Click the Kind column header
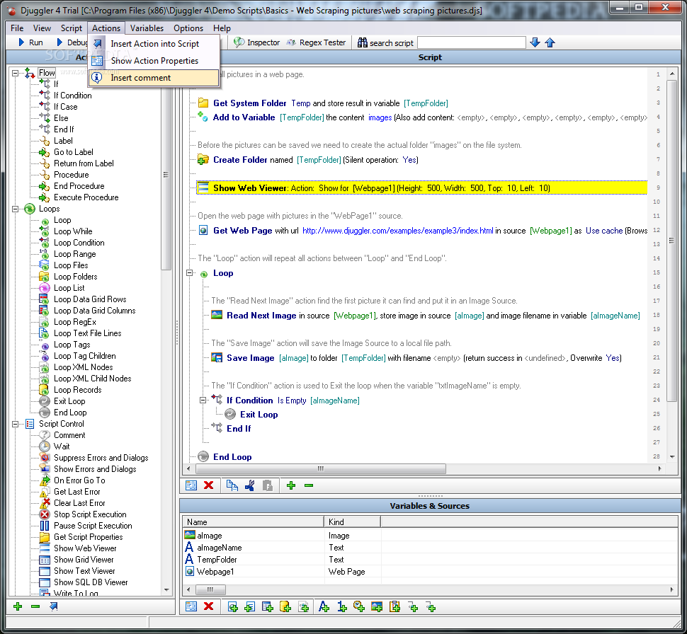The width and height of the screenshot is (687, 634). (353, 522)
